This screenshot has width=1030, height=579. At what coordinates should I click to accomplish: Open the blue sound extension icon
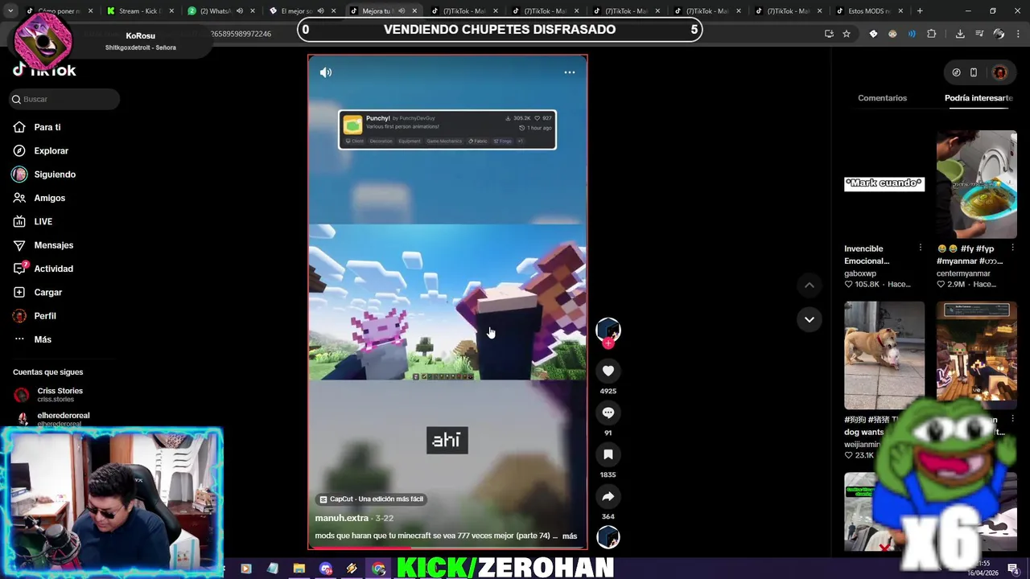click(912, 34)
